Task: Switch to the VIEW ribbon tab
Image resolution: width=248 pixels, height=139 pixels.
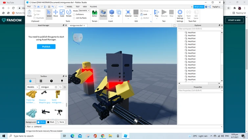Action: [x=85, y=7]
